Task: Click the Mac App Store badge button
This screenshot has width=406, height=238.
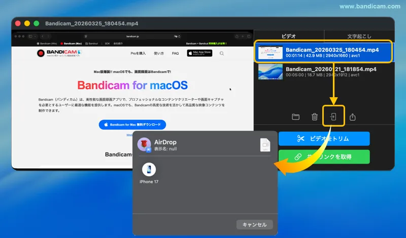Action: pyautogui.click(x=199, y=53)
